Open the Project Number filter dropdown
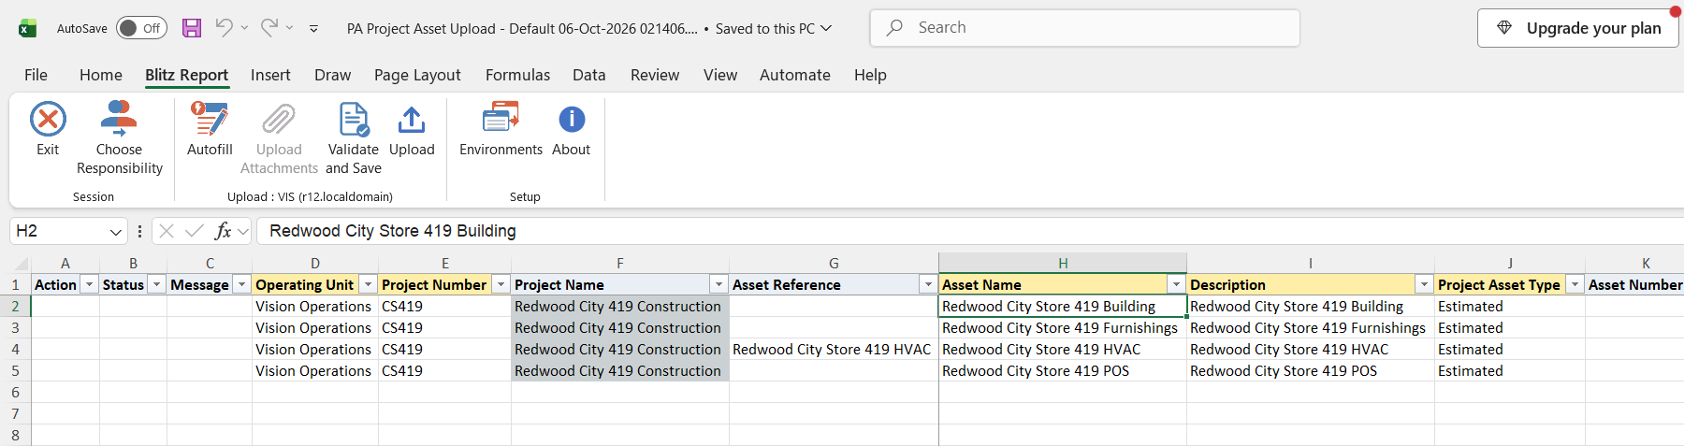 tap(501, 284)
